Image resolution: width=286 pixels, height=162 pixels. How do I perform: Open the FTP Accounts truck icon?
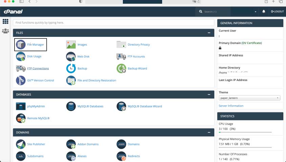coord(121,57)
